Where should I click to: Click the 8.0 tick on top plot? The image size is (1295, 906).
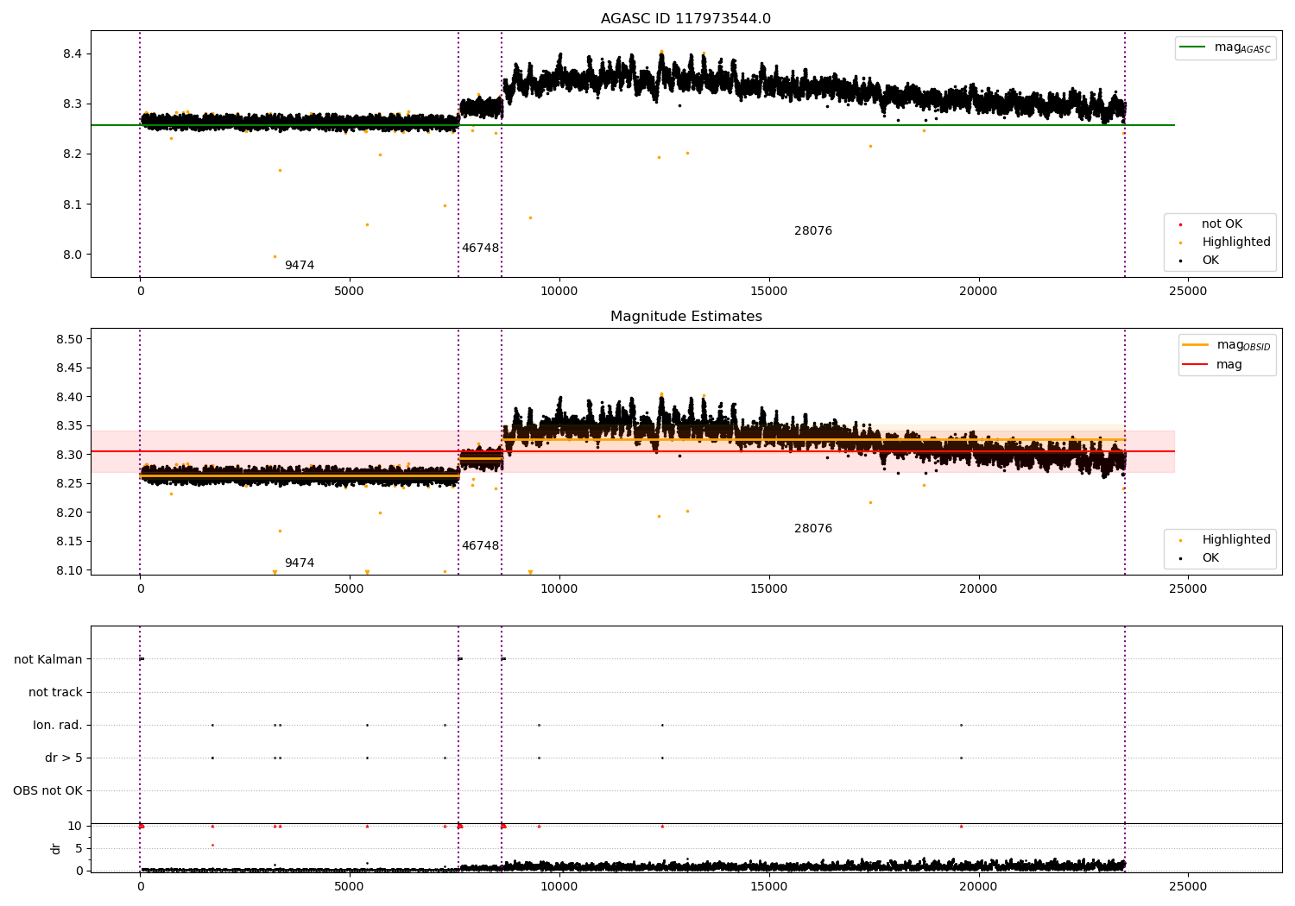point(73,255)
